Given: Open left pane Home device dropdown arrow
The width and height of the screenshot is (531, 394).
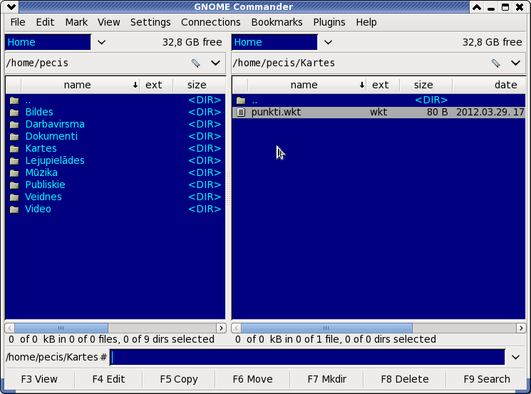Looking at the screenshot, I should [101, 42].
